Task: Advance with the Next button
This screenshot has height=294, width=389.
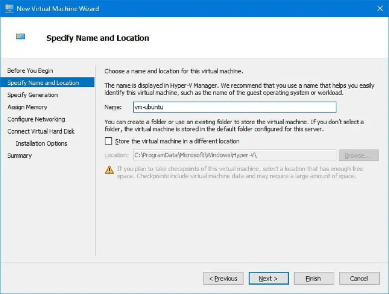Action: [x=269, y=278]
